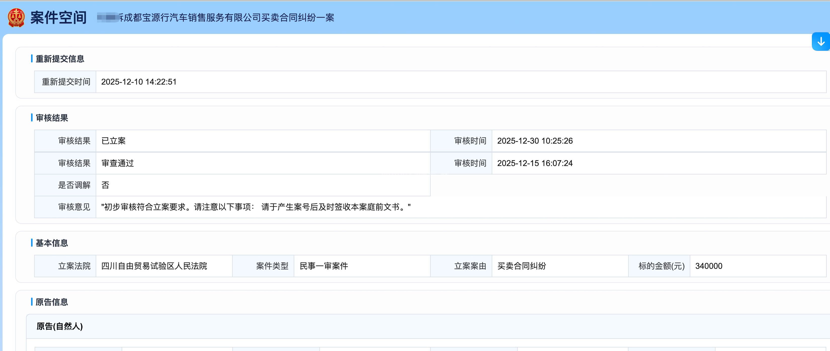Click the 案件空间 header title

[58, 17]
